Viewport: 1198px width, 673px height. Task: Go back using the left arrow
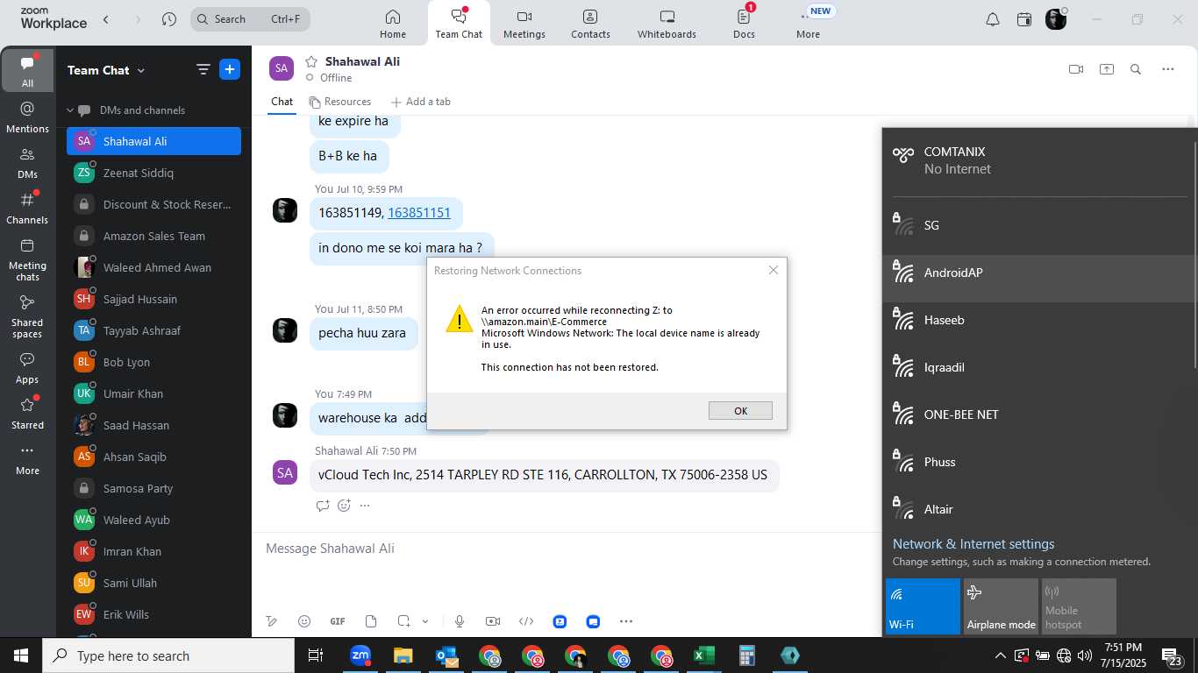(x=106, y=19)
